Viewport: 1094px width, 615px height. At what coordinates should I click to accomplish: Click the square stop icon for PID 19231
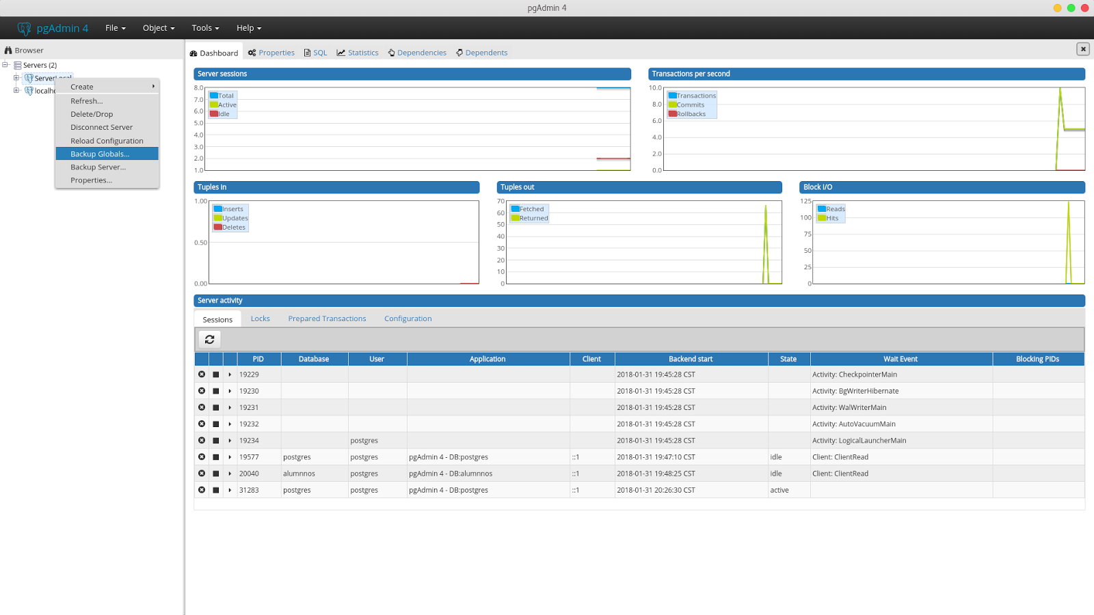(x=216, y=408)
